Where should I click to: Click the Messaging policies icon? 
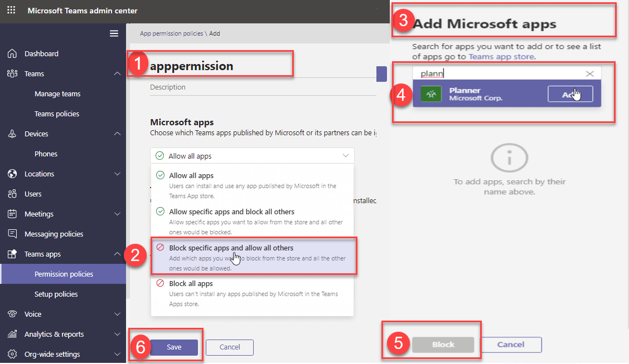pyautogui.click(x=12, y=234)
